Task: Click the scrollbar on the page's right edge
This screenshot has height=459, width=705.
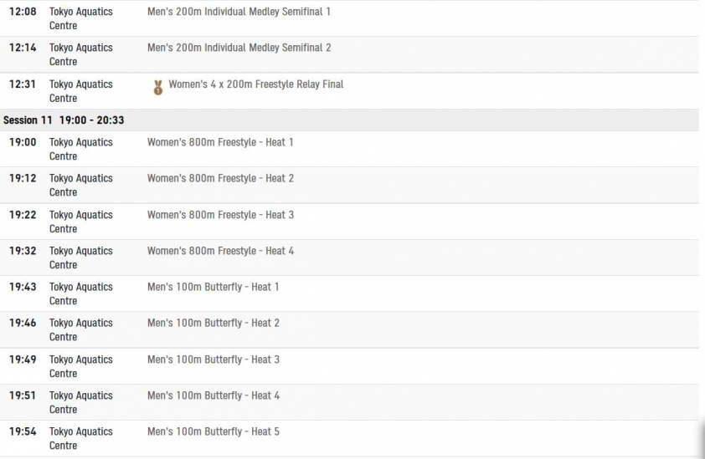Action: [702, 440]
